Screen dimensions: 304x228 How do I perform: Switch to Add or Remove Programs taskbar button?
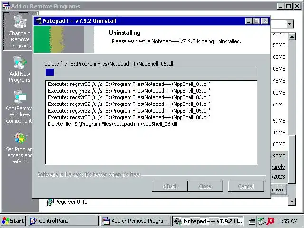coord(135,221)
